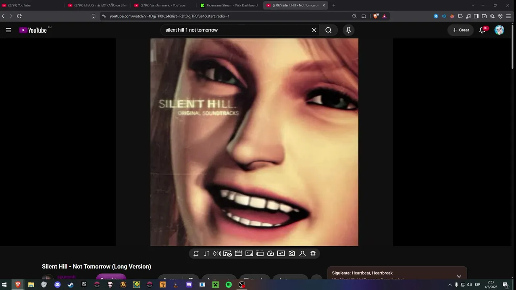
Task: Click the flame extension icon
Action: (452, 16)
